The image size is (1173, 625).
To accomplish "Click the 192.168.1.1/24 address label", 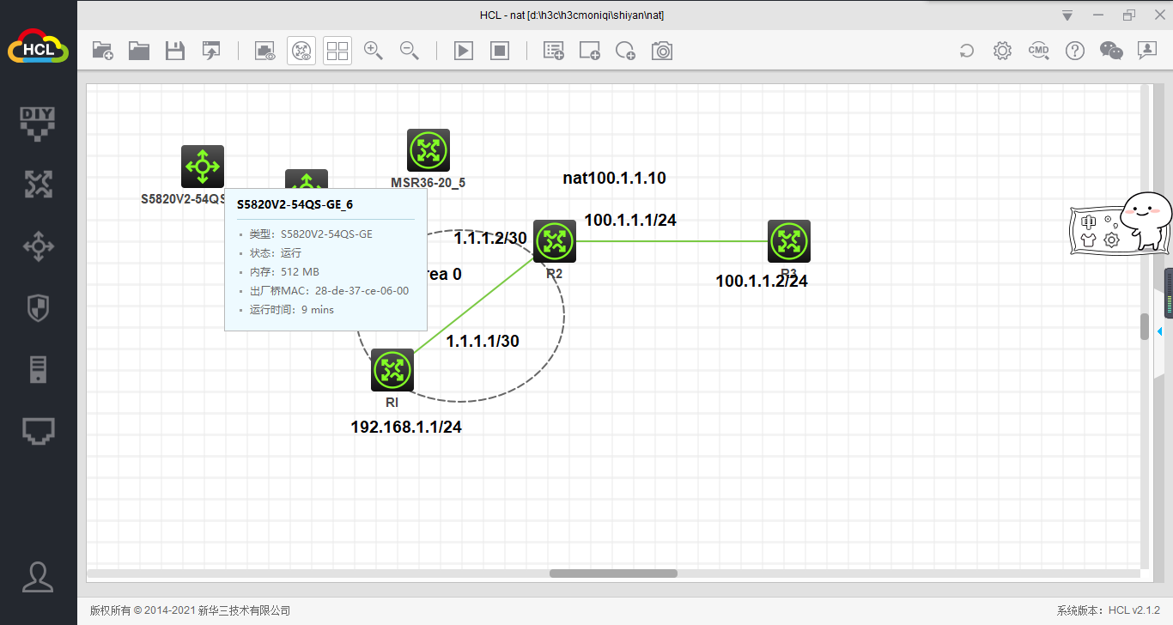I will [x=406, y=427].
